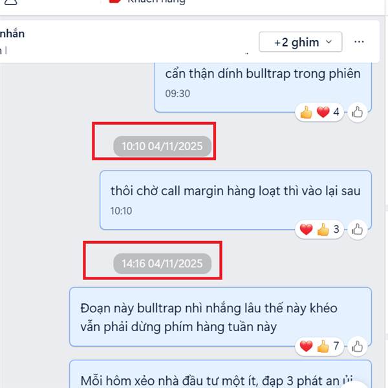The image size is (388, 388).
Task: Select message 'Đoạn này bulltrap nhì nhắng'
Action: 221,317
